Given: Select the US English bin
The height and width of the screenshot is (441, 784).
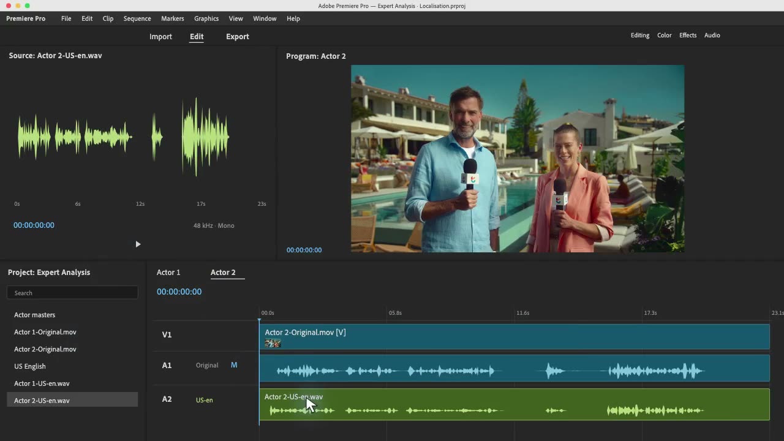Looking at the screenshot, I should [30, 366].
